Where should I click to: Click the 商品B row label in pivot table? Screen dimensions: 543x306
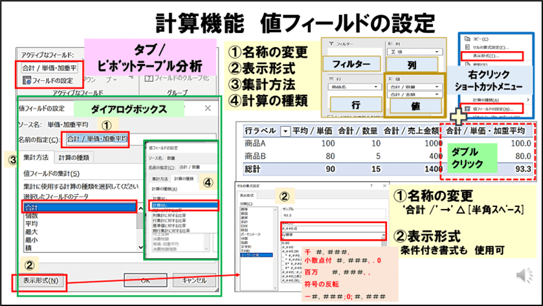[x=255, y=156]
